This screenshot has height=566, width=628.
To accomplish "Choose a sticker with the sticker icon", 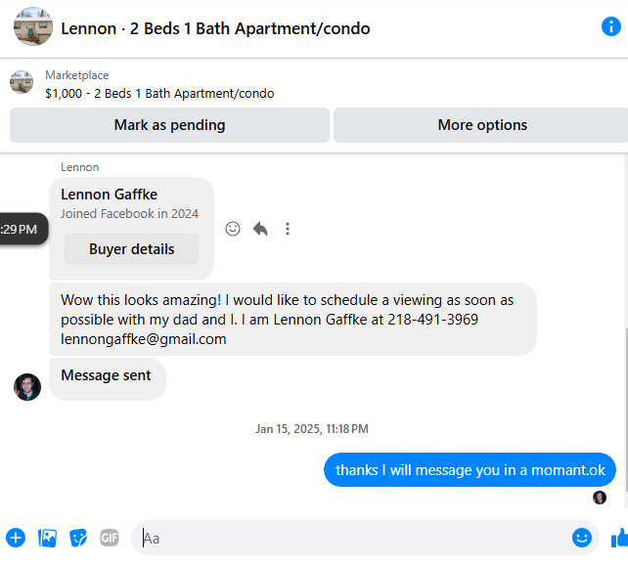I will pos(78,538).
